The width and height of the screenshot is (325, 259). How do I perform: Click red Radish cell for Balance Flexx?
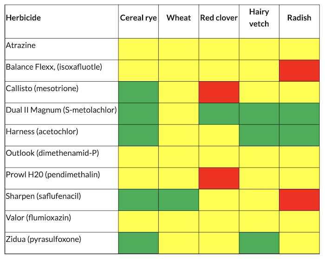(x=299, y=71)
